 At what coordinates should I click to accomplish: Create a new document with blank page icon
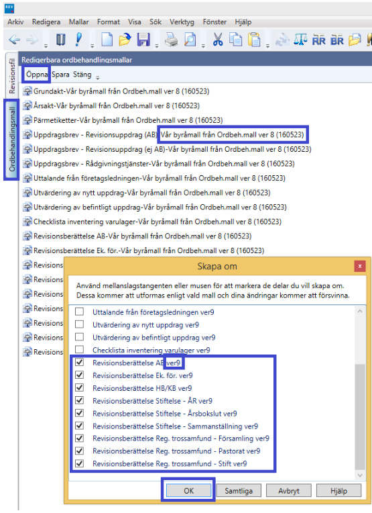(107, 40)
